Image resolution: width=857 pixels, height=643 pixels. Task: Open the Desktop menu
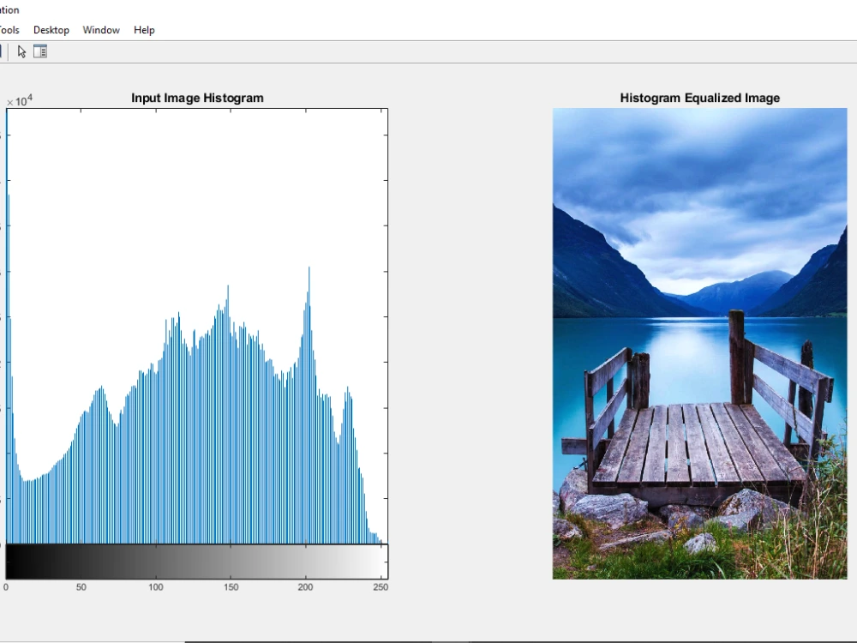point(51,29)
